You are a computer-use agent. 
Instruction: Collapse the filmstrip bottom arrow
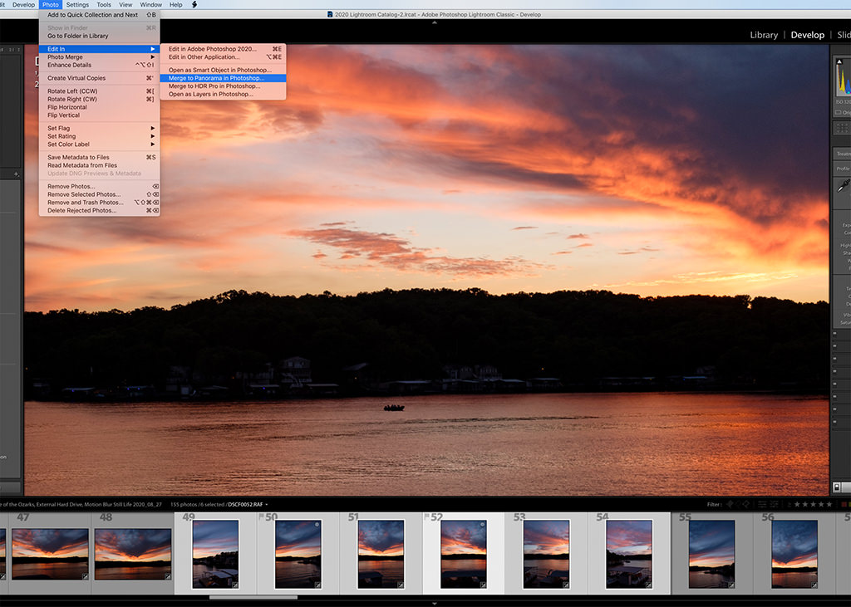(434, 603)
